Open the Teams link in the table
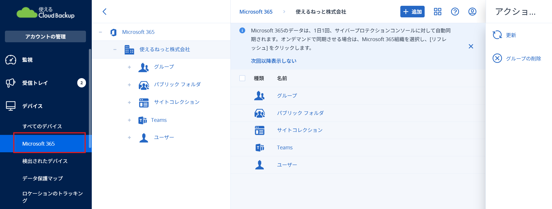This screenshot has width=552, height=209. [285, 148]
